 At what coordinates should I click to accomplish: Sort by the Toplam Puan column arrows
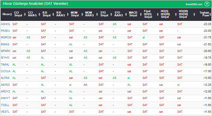210,14
